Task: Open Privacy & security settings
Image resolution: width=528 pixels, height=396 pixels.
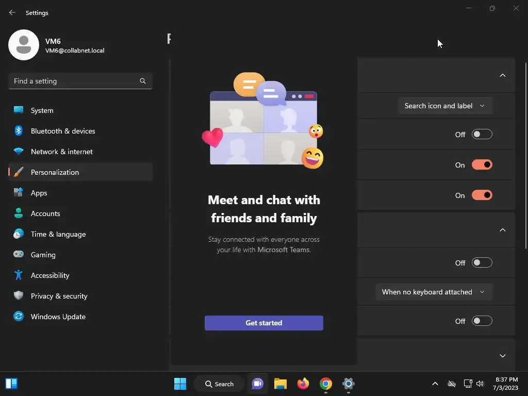Action: 80,295
